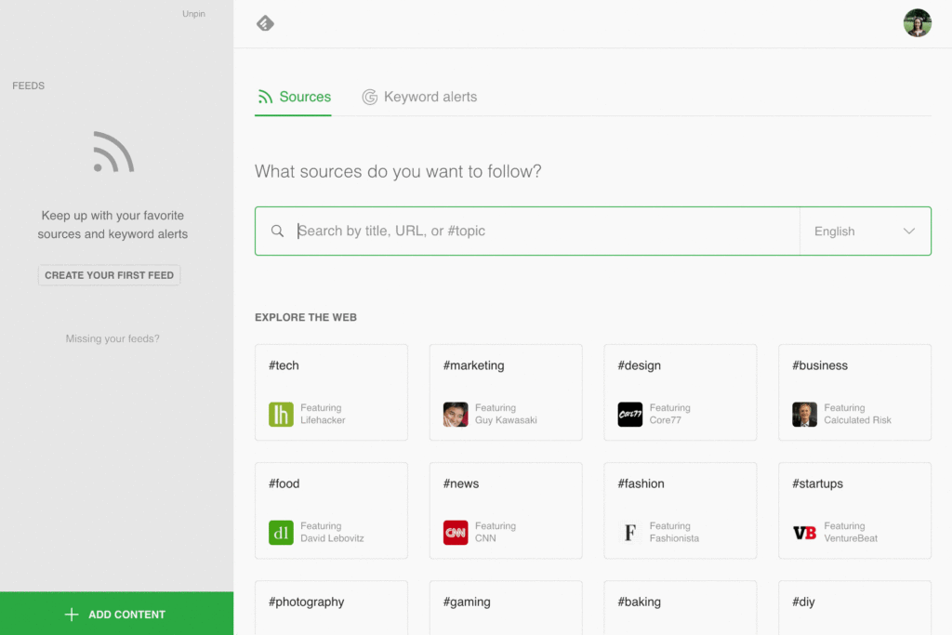Image resolution: width=952 pixels, height=635 pixels.
Task: Click the Calculated Risk thumbnail
Action: tap(804, 415)
